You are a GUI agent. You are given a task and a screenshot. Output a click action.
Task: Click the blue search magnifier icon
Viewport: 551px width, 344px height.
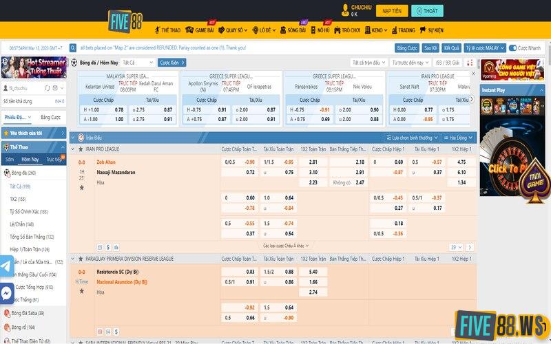click(73, 47)
